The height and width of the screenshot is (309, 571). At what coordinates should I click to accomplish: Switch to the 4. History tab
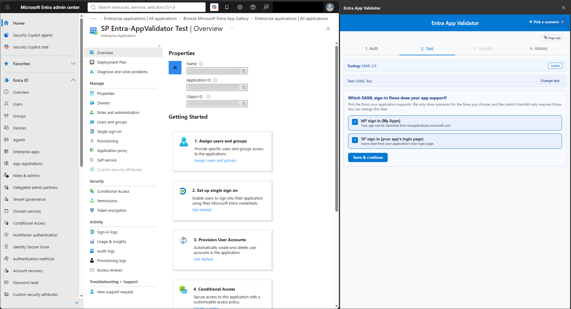pos(539,48)
